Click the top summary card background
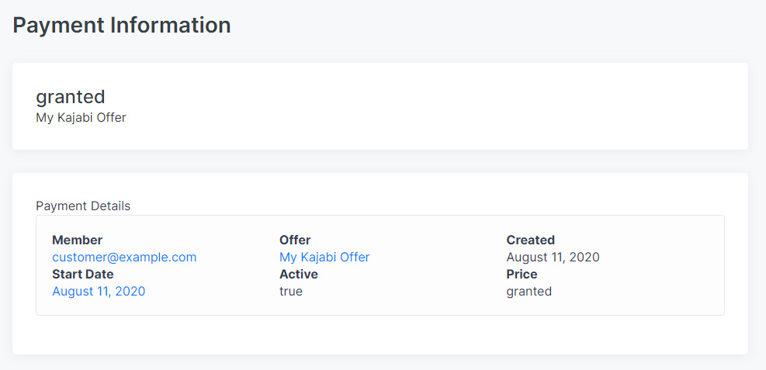The height and width of the screenshot is (370, 766). [440, 106]
